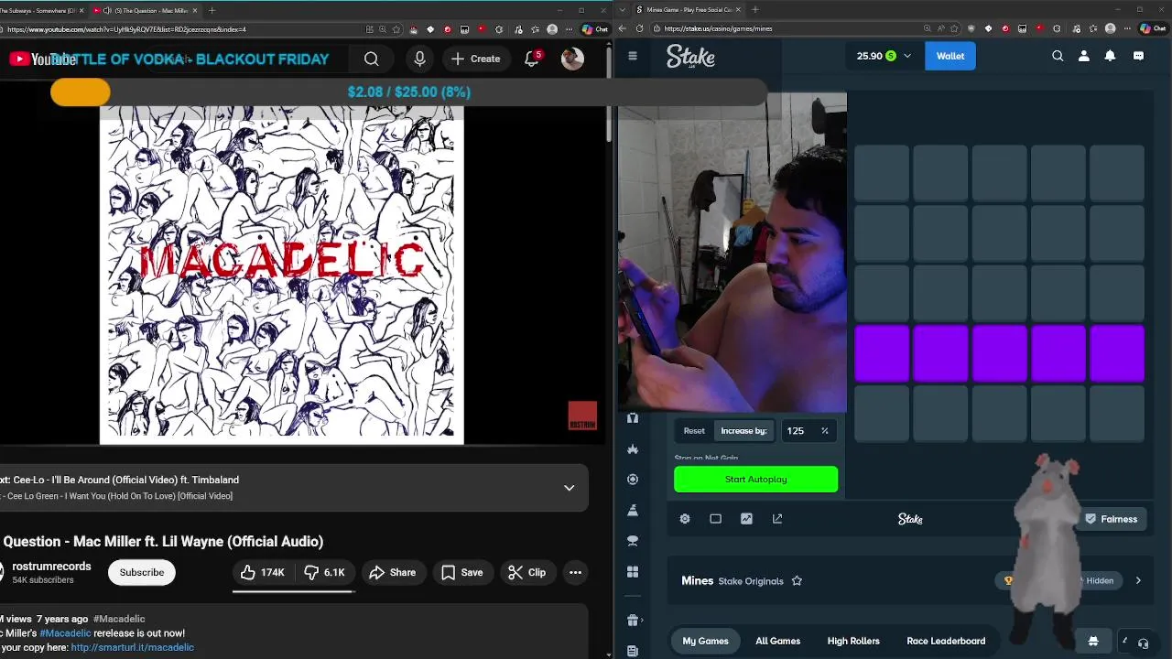Open YouTube account avatar
This screenshot has height=659, width=1172.
[572, 59]
